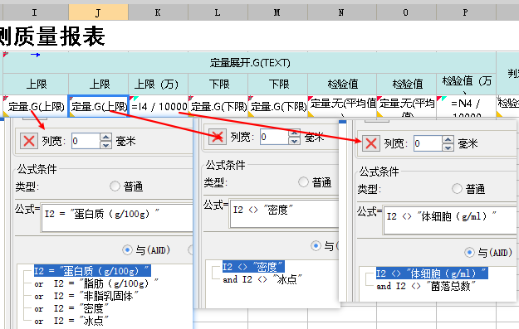Image resolution: width=519 pixels, height=329 pixels.
Task: Select condition row and I2 <> "菌落总数"
Action: click(426, 286)
